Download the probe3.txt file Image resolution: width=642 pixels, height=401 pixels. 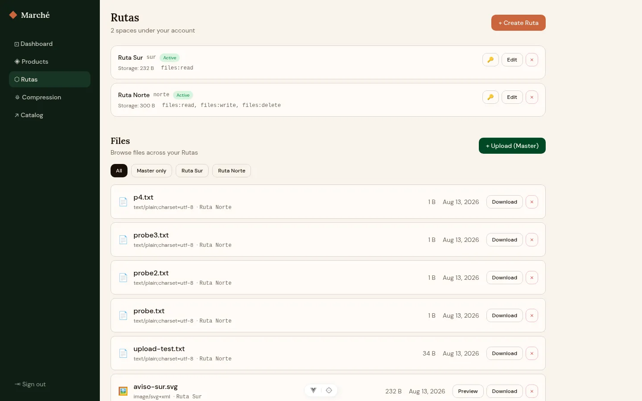pos(505,240)
